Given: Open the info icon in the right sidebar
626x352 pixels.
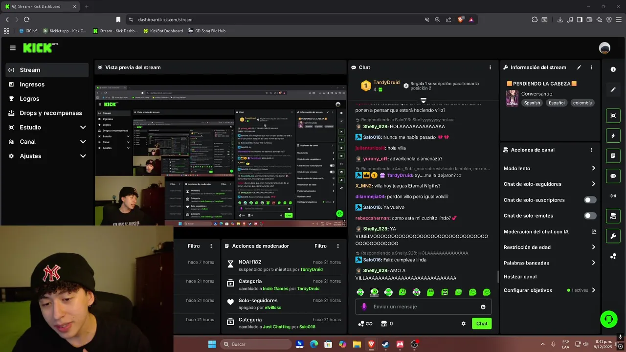Looking at the screenshot, I should coord(613,69).
